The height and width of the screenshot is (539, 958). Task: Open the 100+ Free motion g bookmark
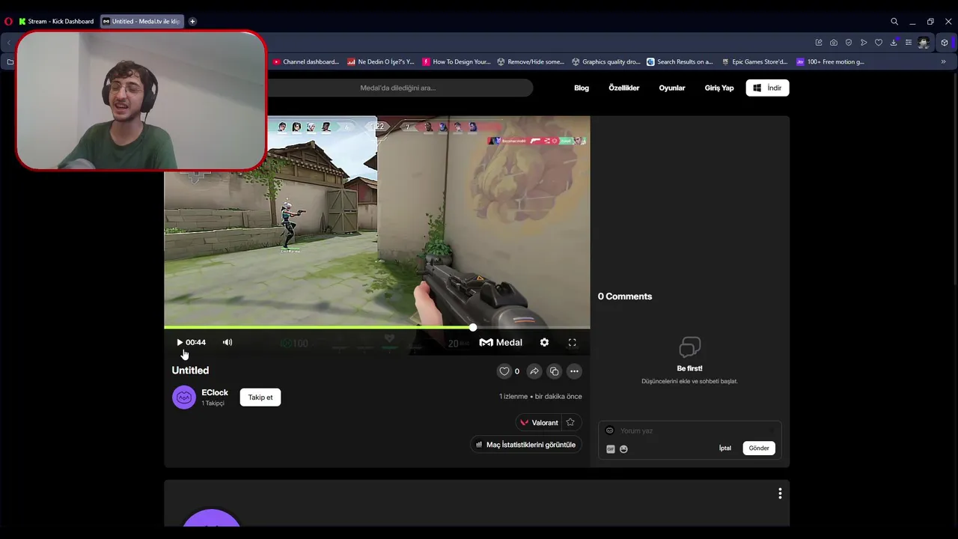click(x=831, y=62)
